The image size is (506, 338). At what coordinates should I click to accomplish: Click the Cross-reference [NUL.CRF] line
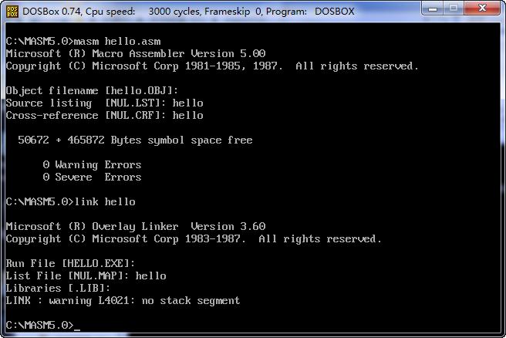coord(104,115)
